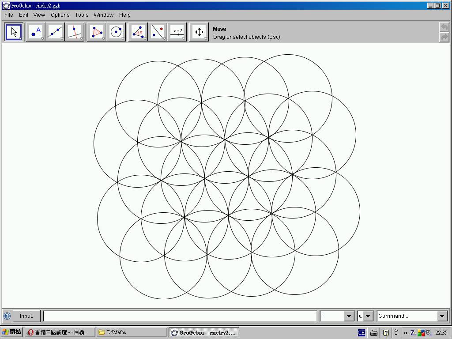
Task: Open the degree symbol dropdown
Action: [x=349, y=316]
